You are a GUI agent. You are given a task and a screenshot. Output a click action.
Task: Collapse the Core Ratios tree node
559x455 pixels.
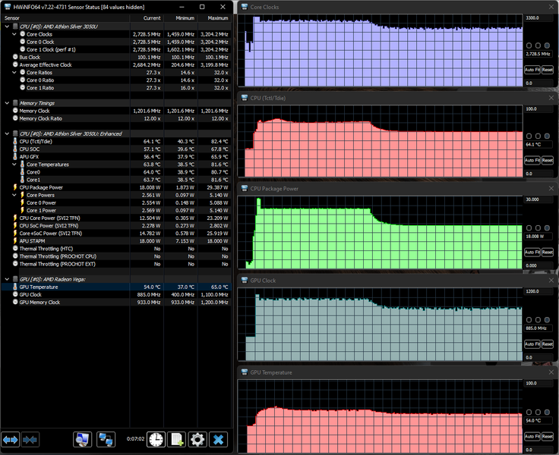(x=14, y=72)
